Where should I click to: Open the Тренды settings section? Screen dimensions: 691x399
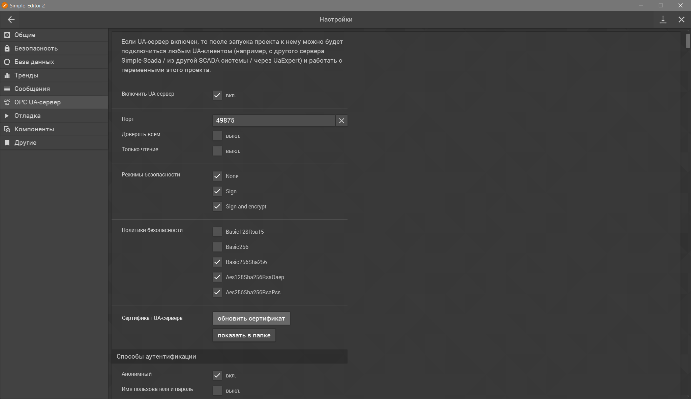click(x=54, y=75)
